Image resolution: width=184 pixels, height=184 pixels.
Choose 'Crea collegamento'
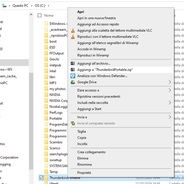pyautogui.click(x=121, y=152)
